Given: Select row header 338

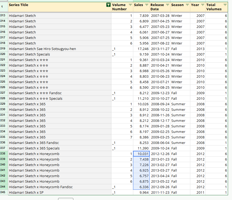Looking at the screenshot, I should click(x=4, y=154).
